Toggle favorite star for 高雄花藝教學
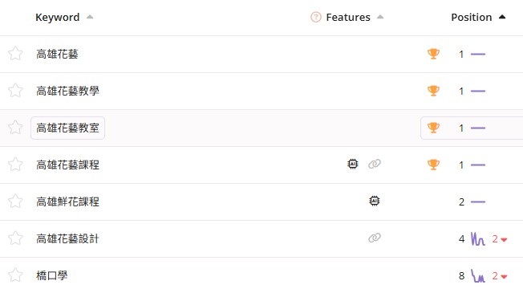The image size is (523, 289). pos(15,91)
